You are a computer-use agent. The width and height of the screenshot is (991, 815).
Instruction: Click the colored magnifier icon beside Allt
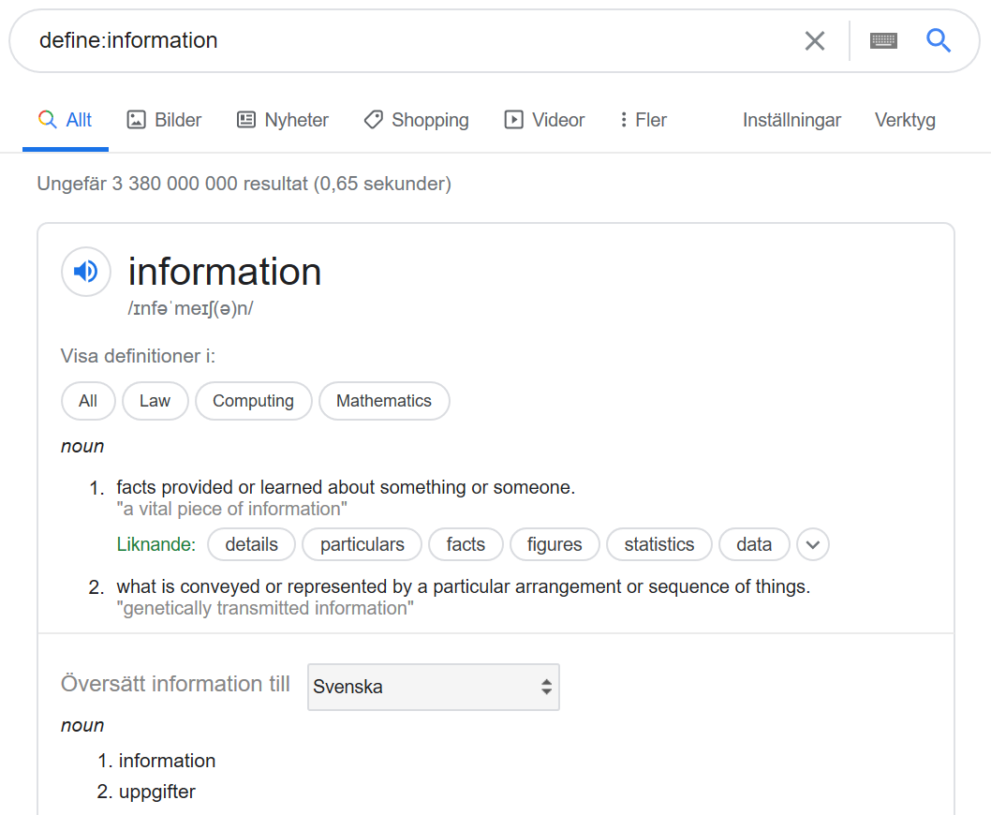click(48, 119)
